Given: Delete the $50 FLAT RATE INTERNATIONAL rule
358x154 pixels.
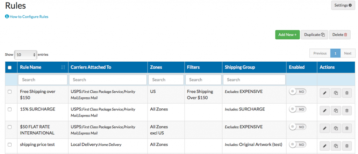Looking at the screenshot, I should (346, 128).
